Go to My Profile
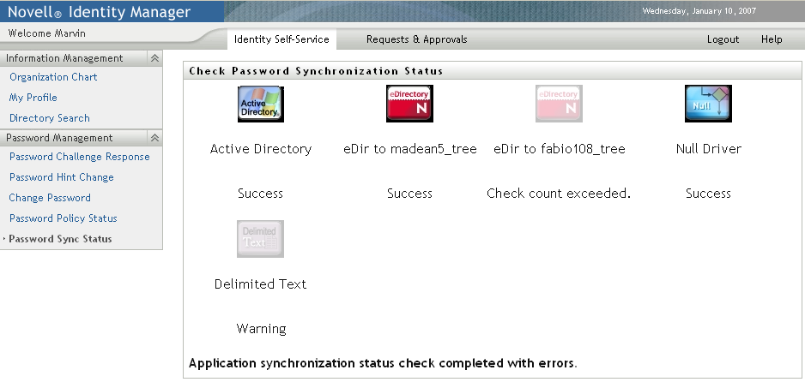Screen dimensions: 805x382 33,98
